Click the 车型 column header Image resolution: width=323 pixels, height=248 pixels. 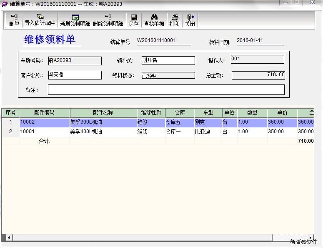point(208,113)
